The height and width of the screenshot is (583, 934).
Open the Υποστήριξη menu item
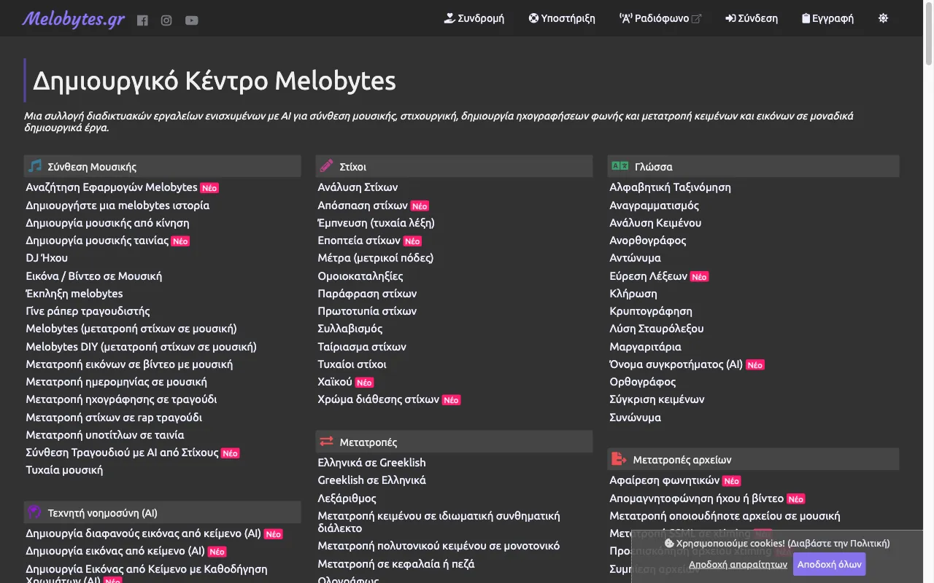562,18
